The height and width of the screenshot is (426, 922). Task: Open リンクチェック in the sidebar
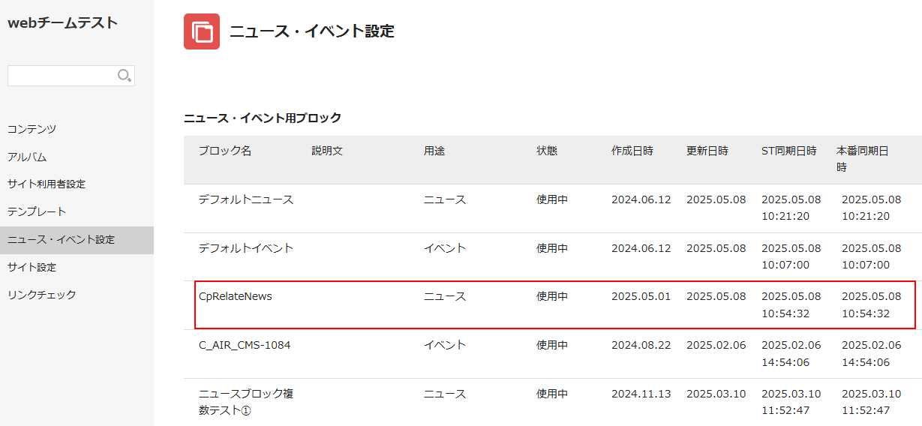41,295
